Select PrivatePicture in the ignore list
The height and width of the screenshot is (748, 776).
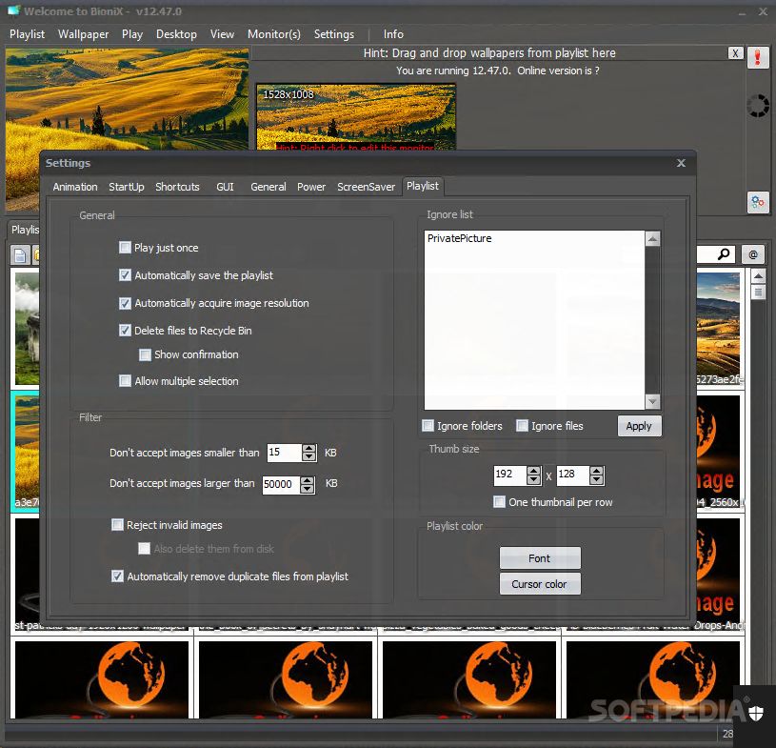(460, 238)
